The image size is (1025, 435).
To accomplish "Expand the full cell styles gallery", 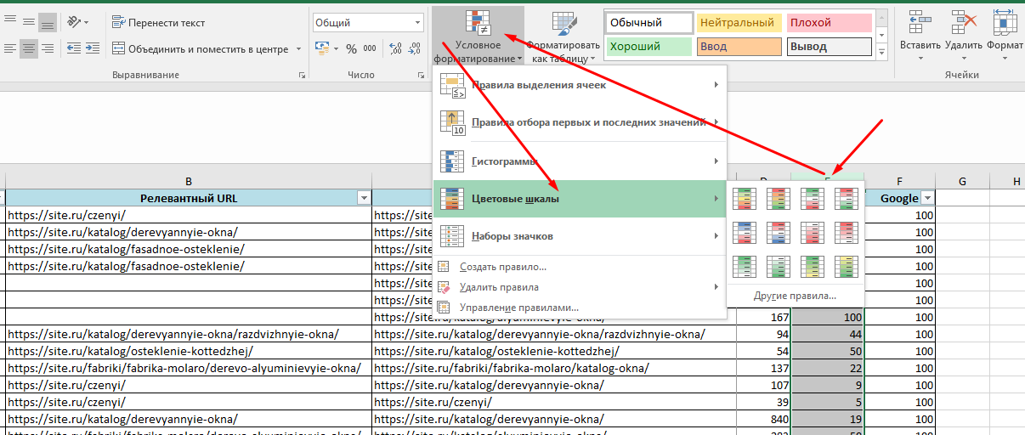I will coord(882,54).
